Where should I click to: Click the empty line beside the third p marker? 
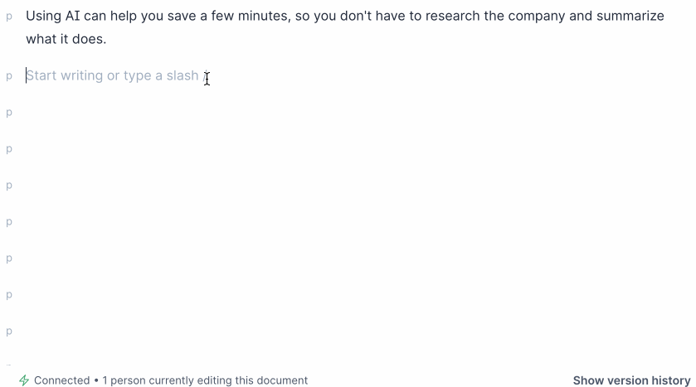pos(249,113)
